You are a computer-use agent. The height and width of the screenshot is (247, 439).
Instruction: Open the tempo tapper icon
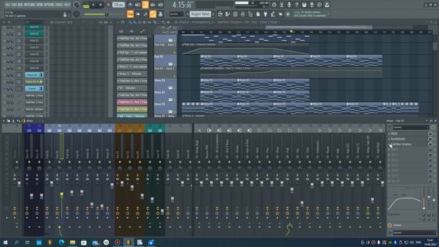pos(273,14)
